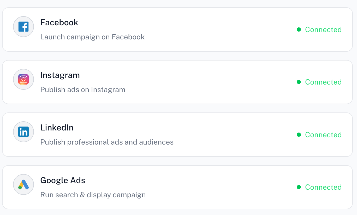This screenshot has height=215, width=357.
Task: Select the Facebook integration title
Action: [x=59, y=22]
